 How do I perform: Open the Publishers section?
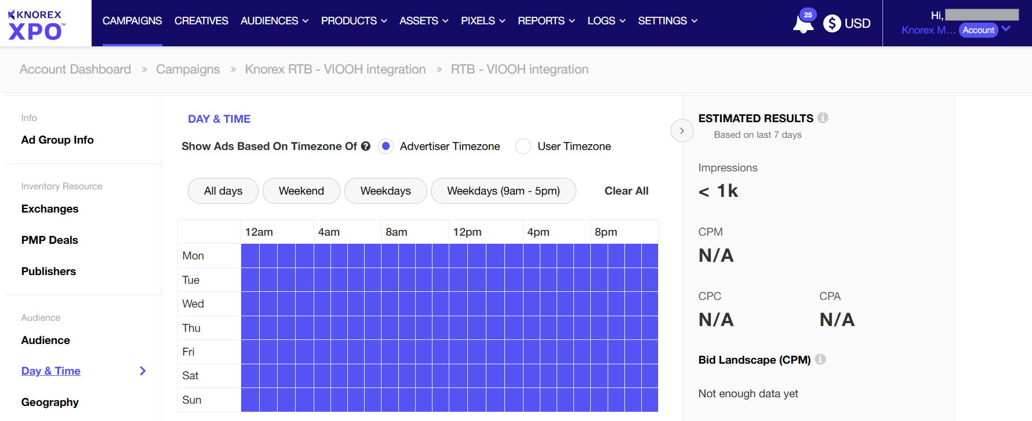[49, 271]
